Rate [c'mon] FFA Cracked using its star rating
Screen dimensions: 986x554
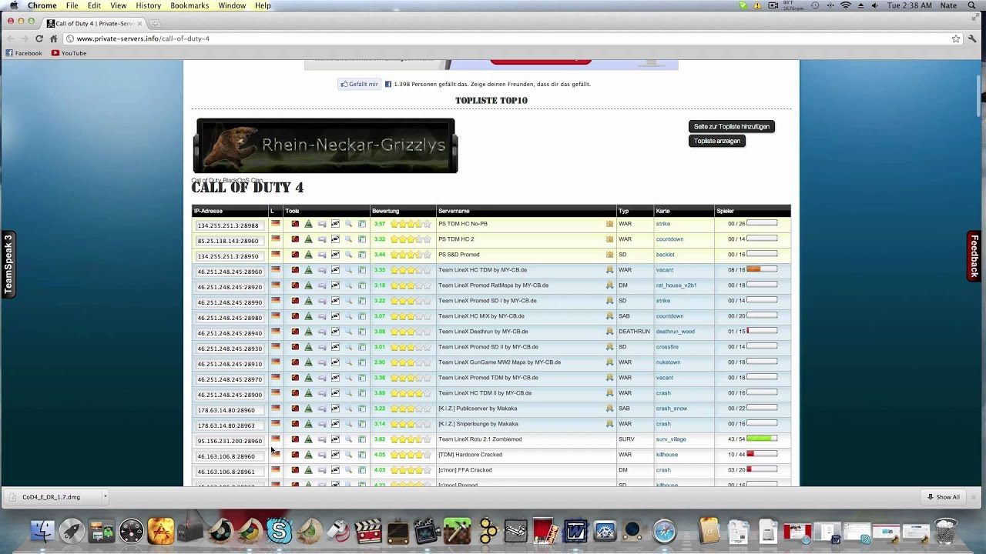point(411,470)
